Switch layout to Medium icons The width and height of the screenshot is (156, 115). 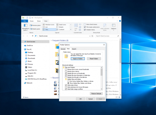(x=49, y=25)
